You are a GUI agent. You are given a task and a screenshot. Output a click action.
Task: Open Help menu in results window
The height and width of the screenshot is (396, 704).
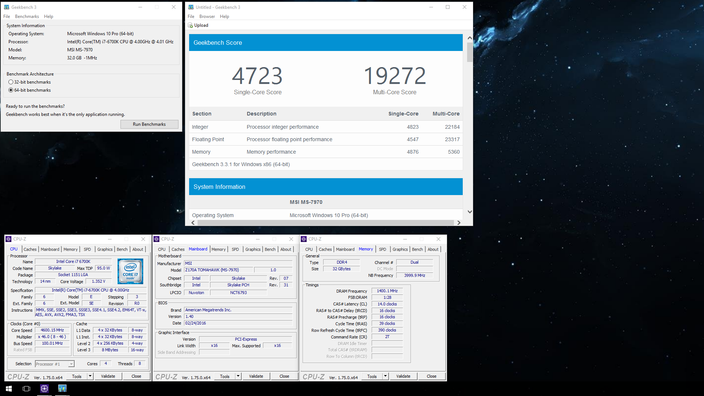224,16
